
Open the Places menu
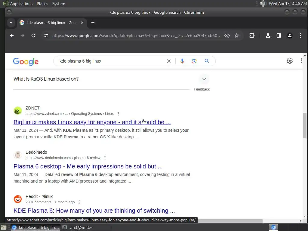click(42, 4)
